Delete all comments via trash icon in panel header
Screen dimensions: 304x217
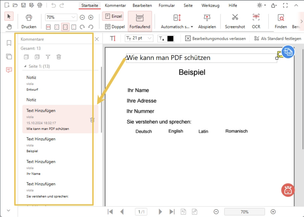[59, 57]
